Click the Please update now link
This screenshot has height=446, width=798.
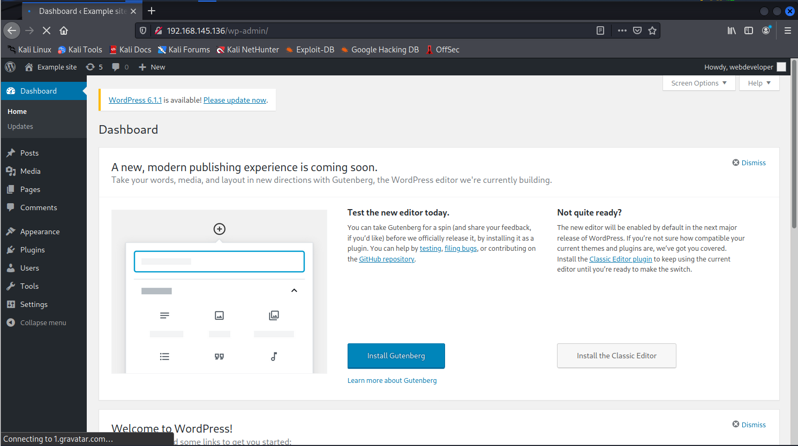click(235, 100)
